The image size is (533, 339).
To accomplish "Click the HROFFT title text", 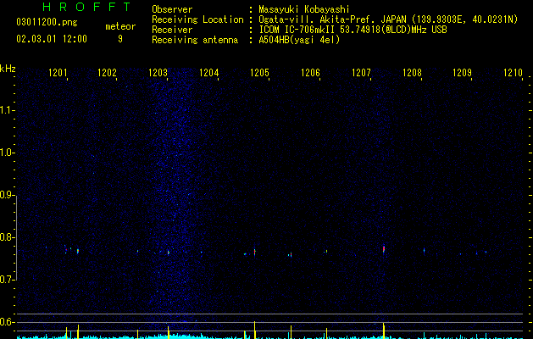I will (x=87, y=7).
